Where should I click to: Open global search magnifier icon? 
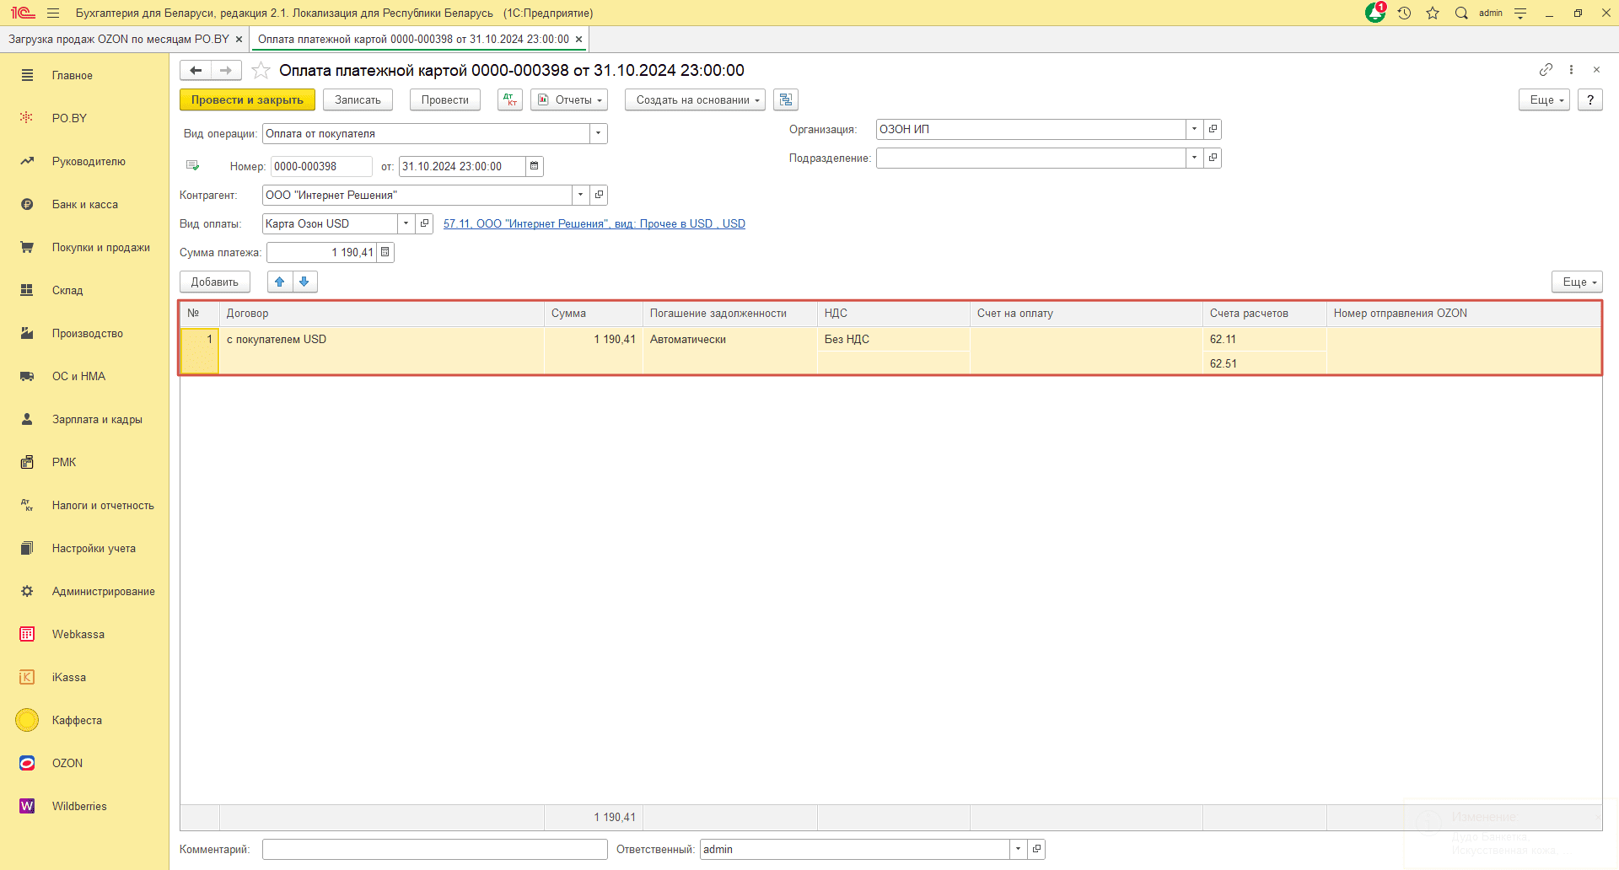click(x=1461, y=13)
